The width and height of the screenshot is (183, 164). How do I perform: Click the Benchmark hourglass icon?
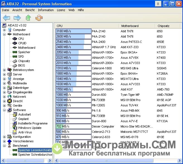pos(9,146)
